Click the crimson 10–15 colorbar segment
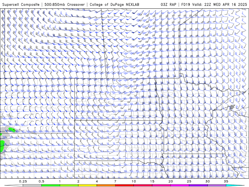Viewport: 249px width, 187px height. (x=143, y=185)
